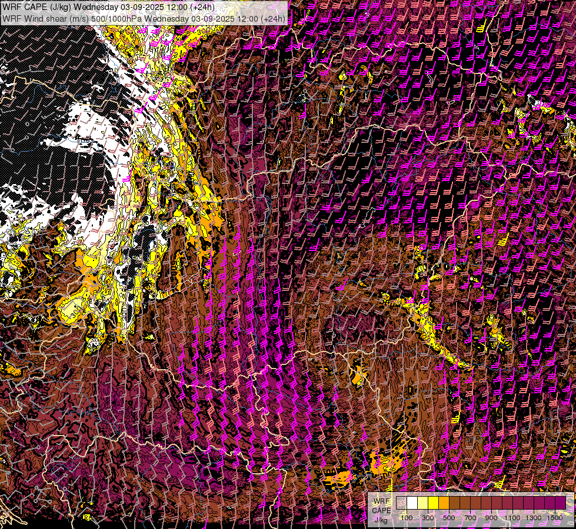
Task: Click the WRF Wind shear title line
Action: (x=144, y=19)
